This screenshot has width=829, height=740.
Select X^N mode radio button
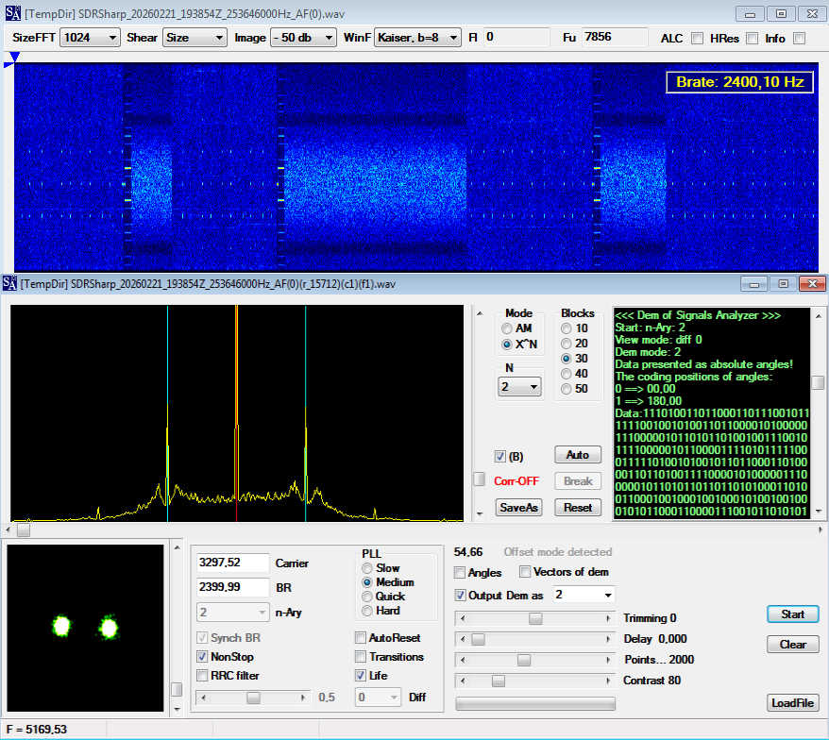[x=506, y=345]
